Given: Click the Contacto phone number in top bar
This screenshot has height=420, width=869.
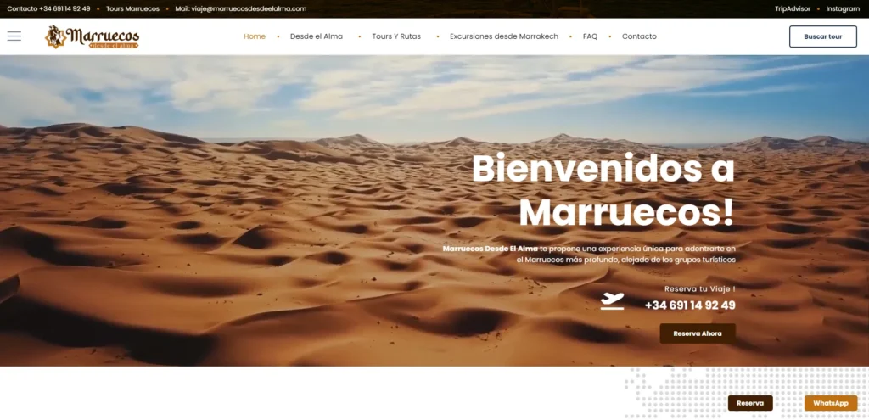Looking at the screenshot, I should 48,8.
